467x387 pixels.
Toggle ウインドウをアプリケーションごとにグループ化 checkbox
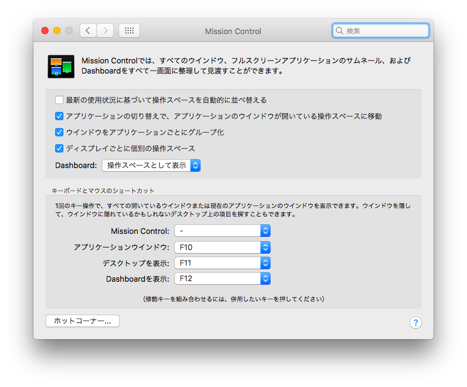tap(59, 132)
